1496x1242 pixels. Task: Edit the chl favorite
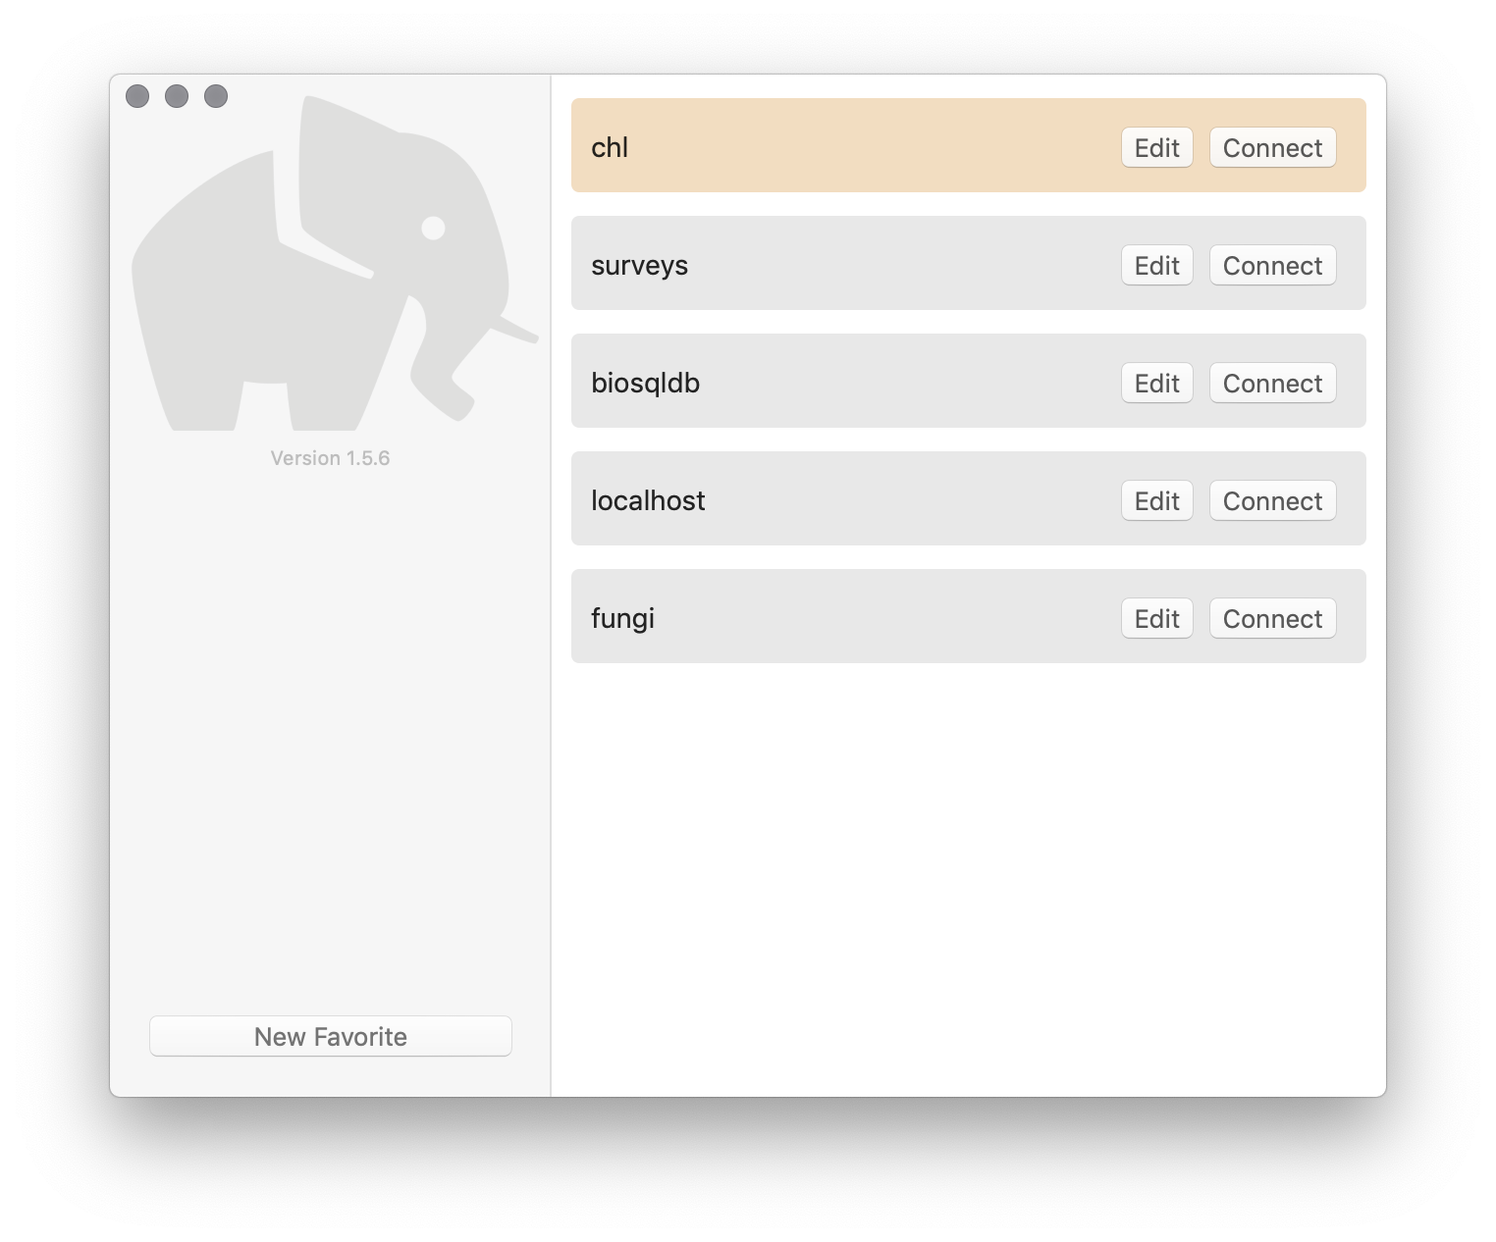[x=1156, y=147]
